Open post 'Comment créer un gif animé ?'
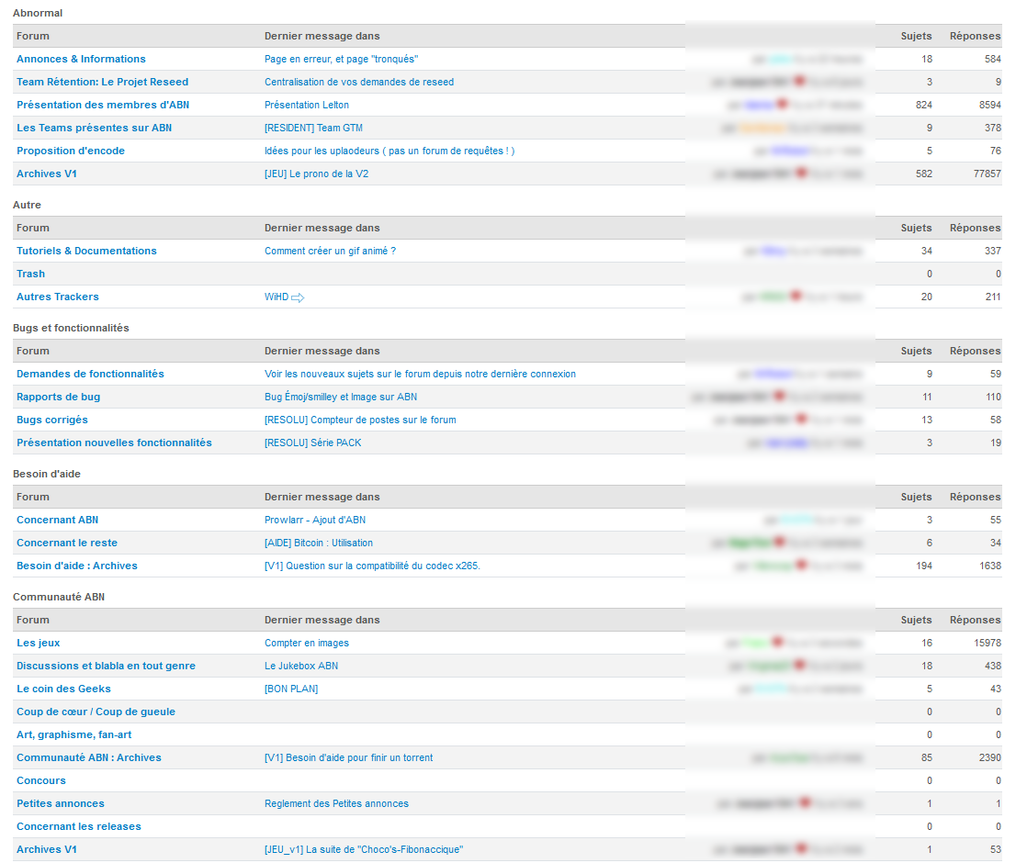 [330, 252]
